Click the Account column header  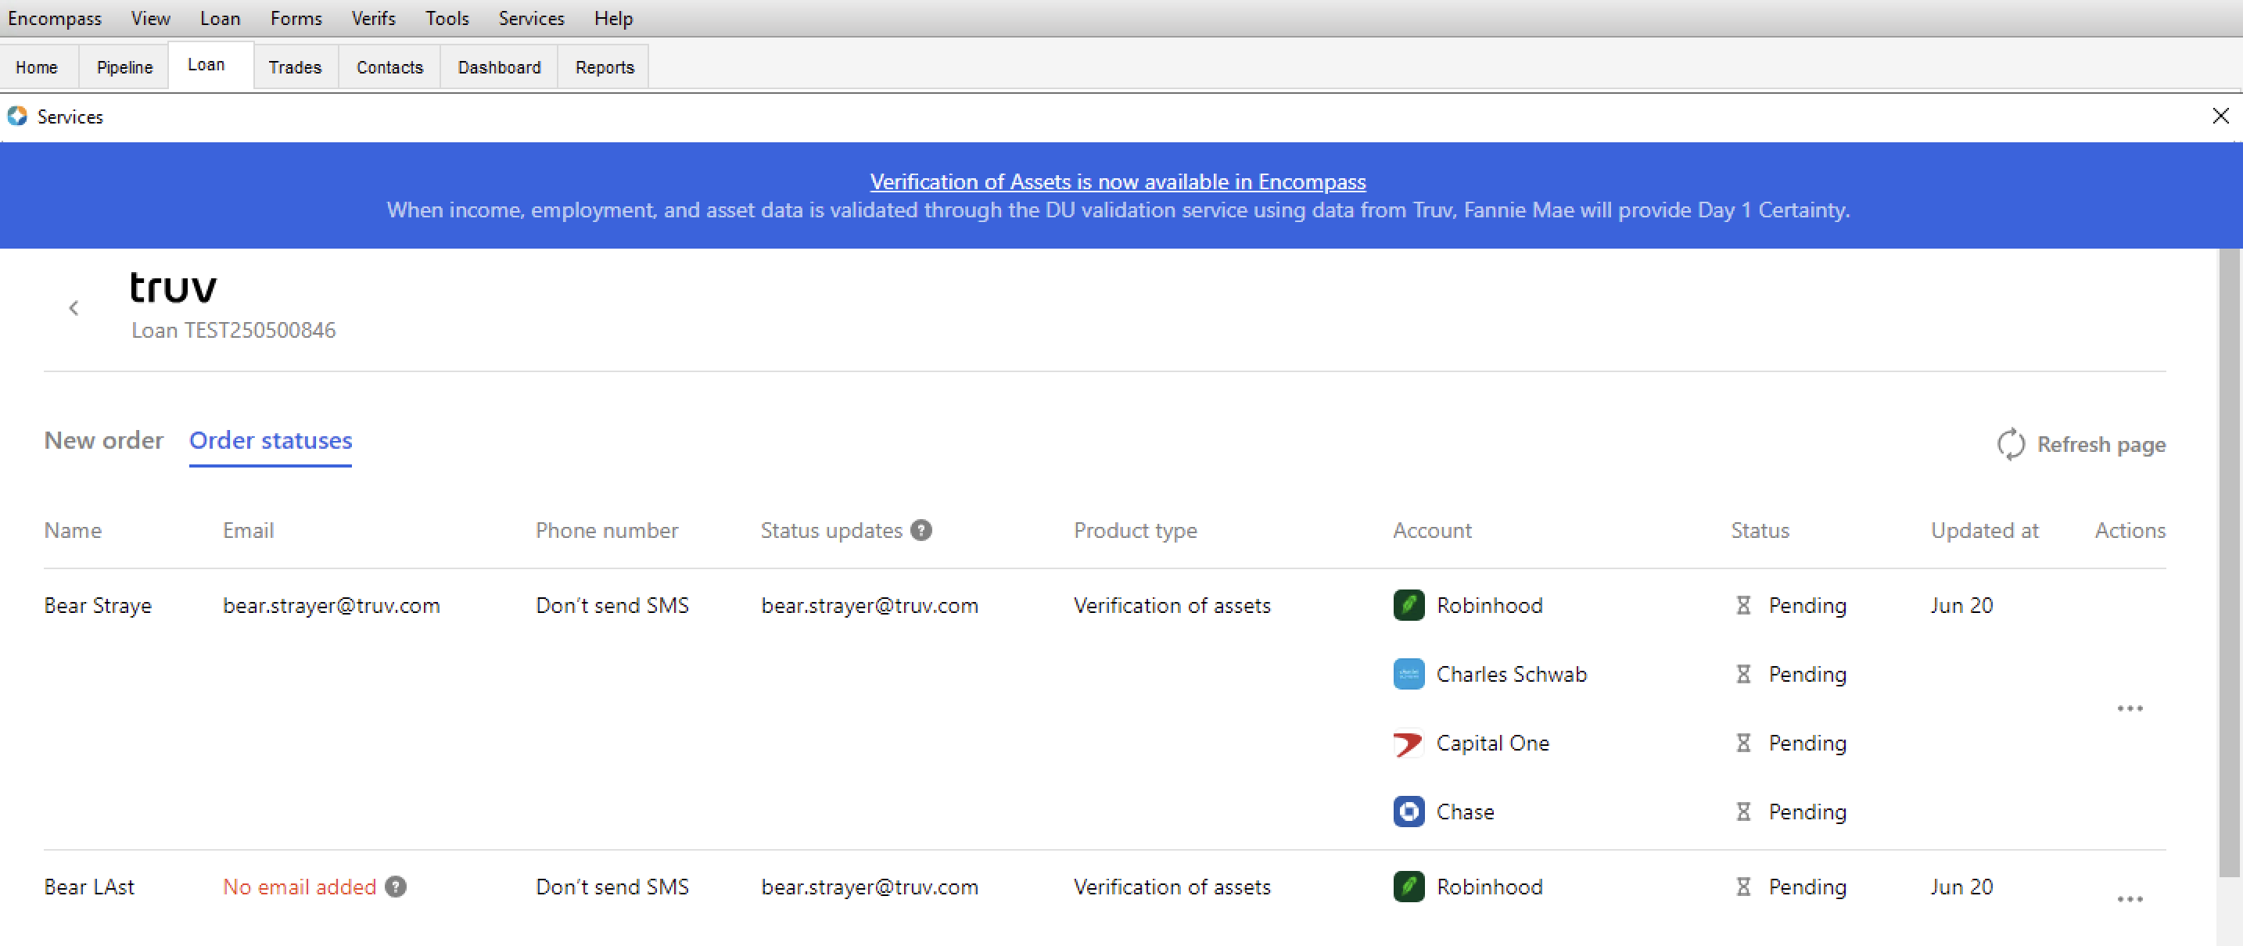pyautogui.click(x=1431, y=530)
